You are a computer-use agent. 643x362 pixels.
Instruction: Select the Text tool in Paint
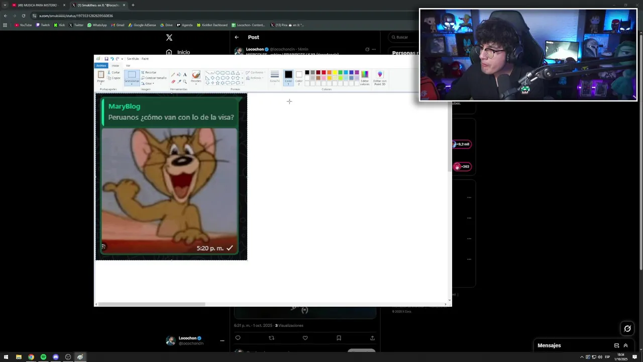tap(185, 74)
